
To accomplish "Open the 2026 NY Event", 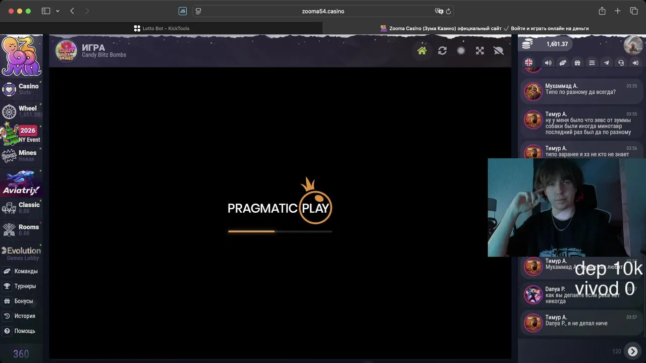I will [x=21, y=134].
